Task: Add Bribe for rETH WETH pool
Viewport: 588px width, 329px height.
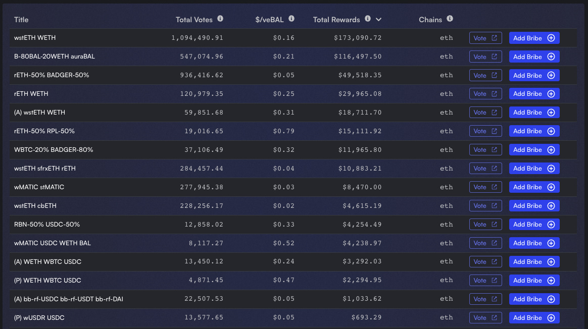Action: click(x=534, y=94)
